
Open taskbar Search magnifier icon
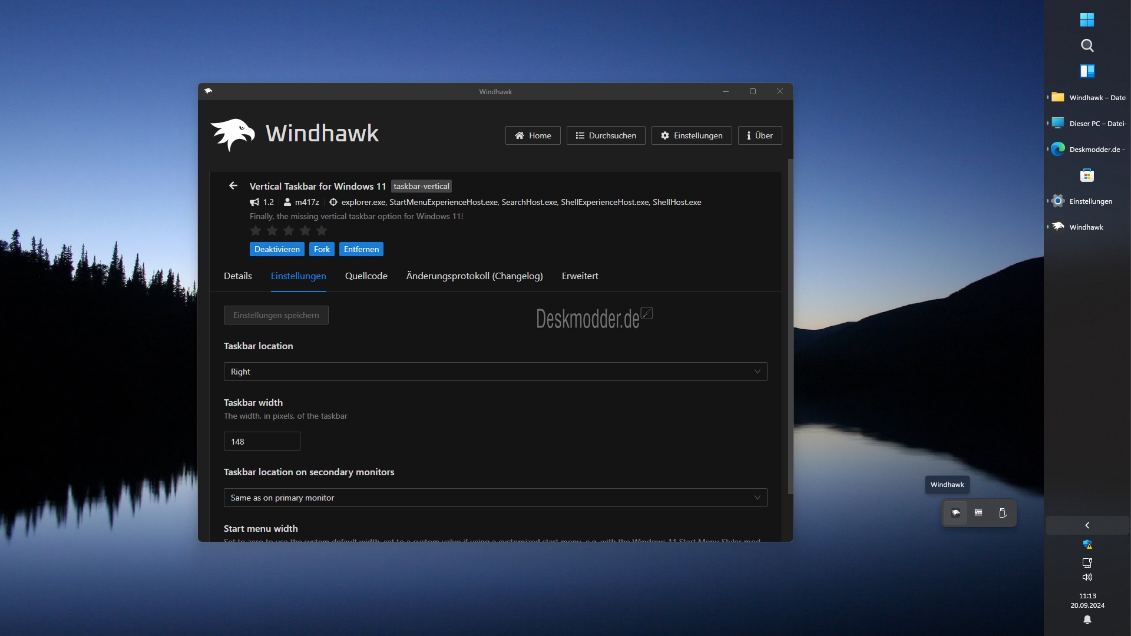(1087, 45)
